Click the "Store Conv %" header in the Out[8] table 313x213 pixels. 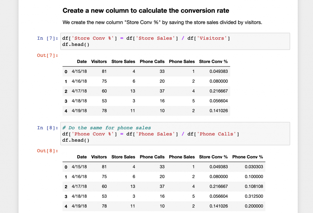(x=213, y=157)
